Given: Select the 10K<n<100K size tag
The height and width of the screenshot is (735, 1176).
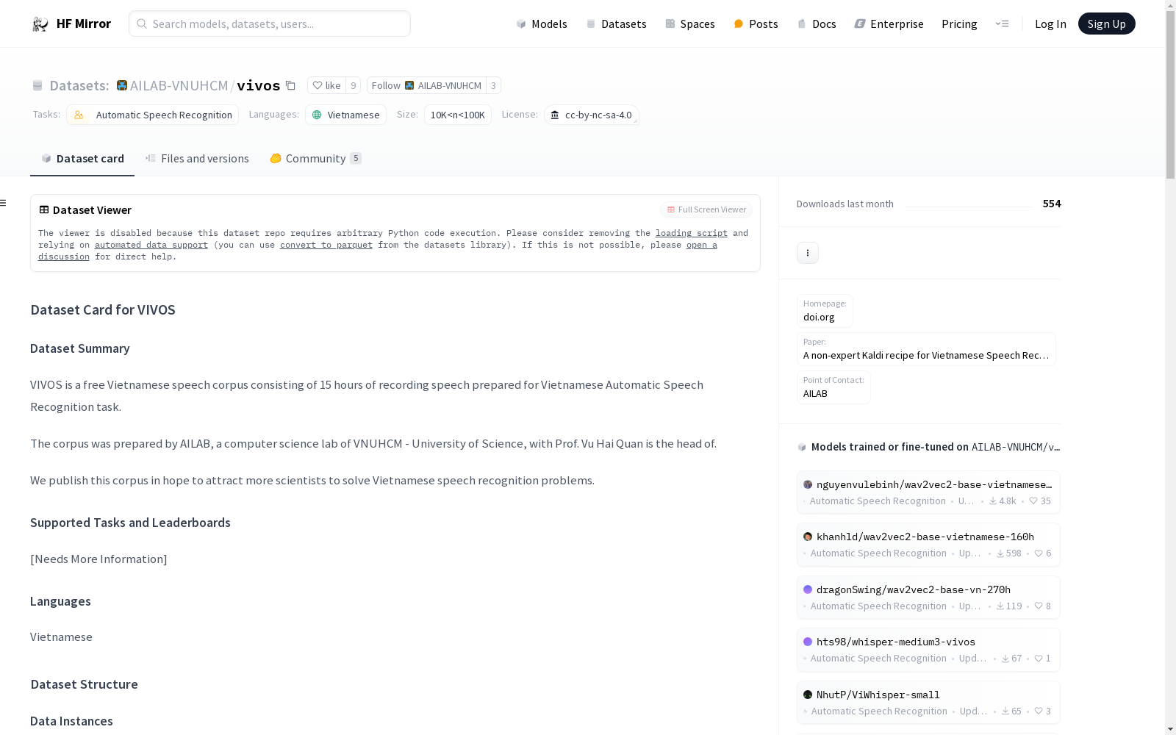Looking at the screenshot, I should (x=457, y=115).
